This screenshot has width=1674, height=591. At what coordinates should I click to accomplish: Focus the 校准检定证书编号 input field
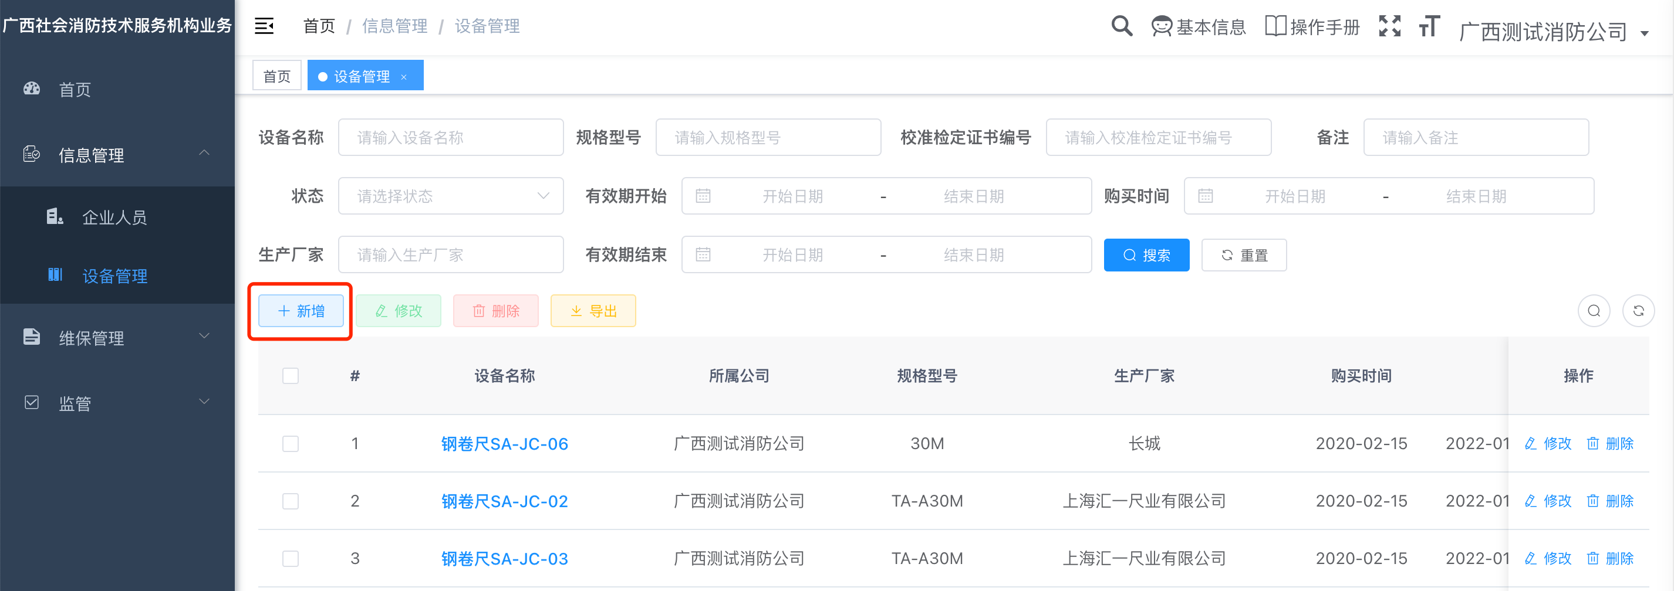1158,137
